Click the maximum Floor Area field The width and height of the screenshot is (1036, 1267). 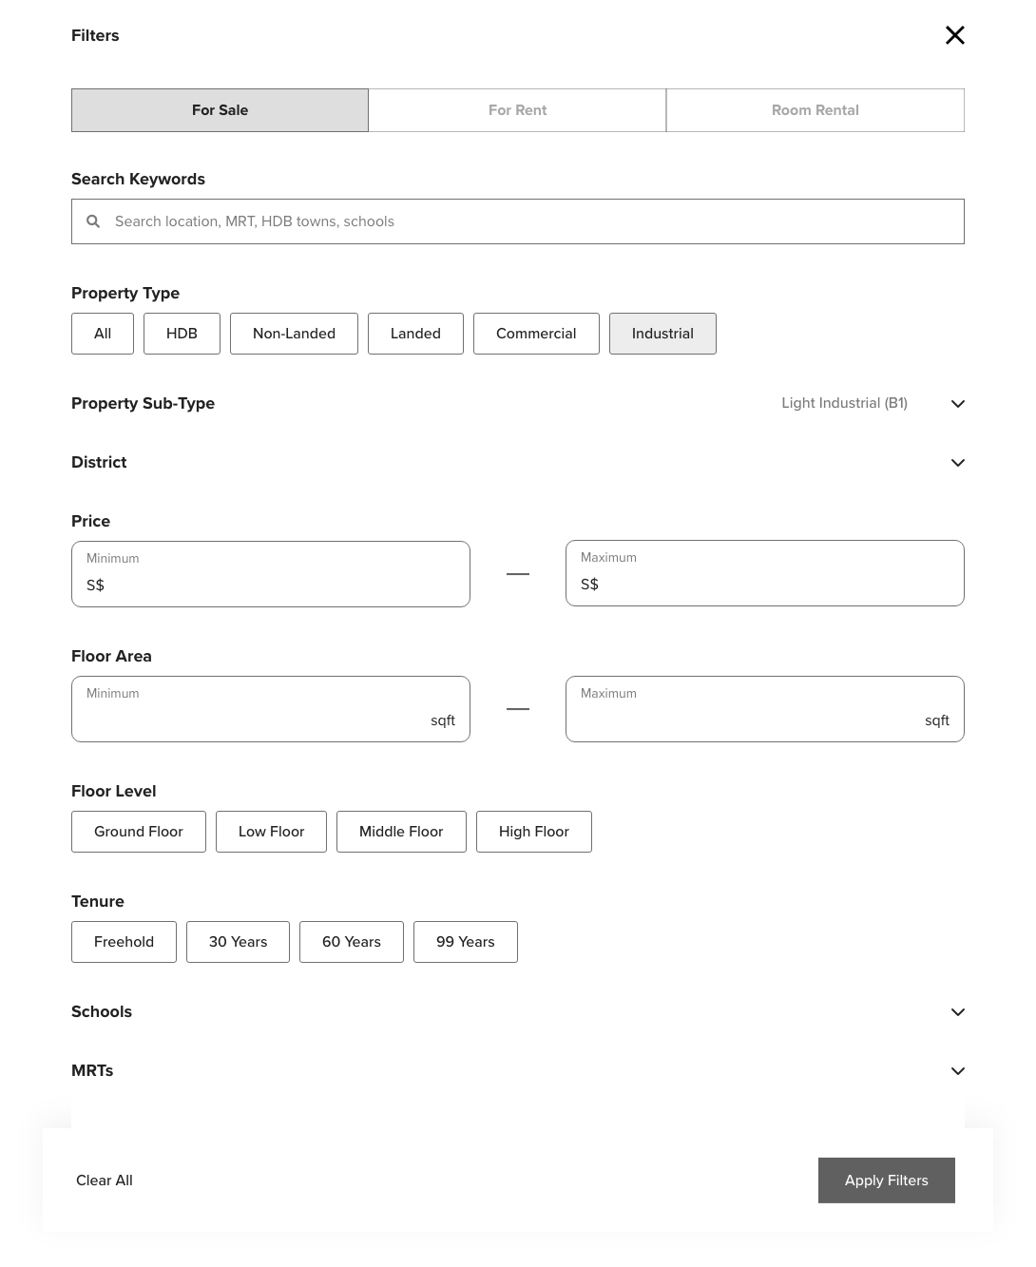point(765,709)
